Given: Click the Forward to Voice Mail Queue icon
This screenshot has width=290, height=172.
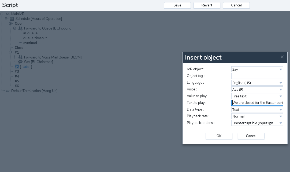Looking at the screenshot, I should [20, 57].
